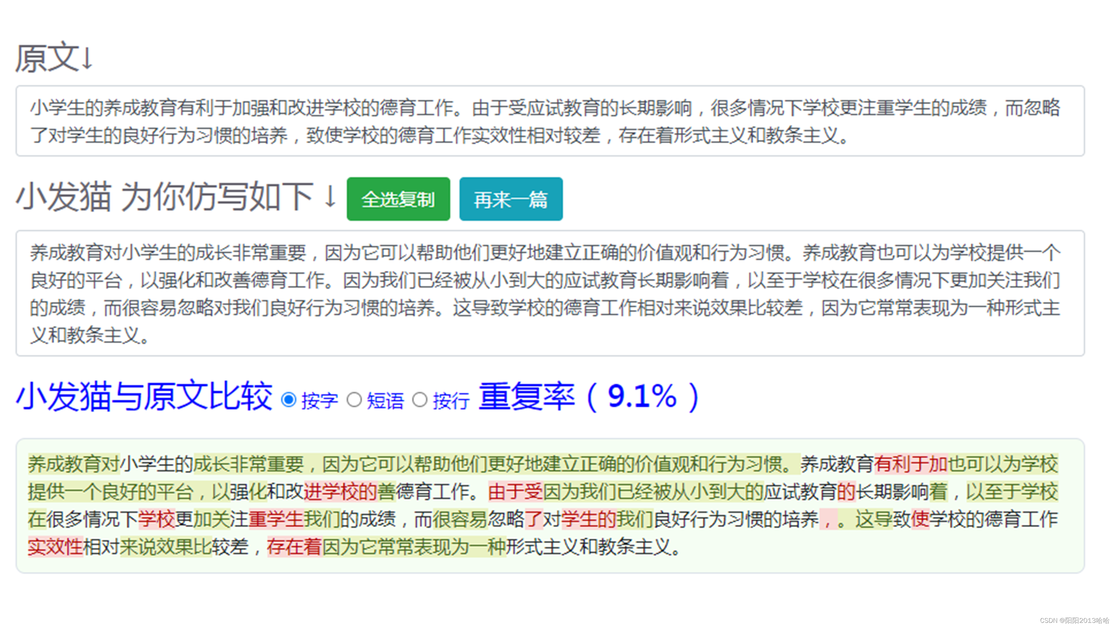Click the red highlighted 实效性 text
The width and height of the screenshot is (1115, 627).
[x=55, y=547]
